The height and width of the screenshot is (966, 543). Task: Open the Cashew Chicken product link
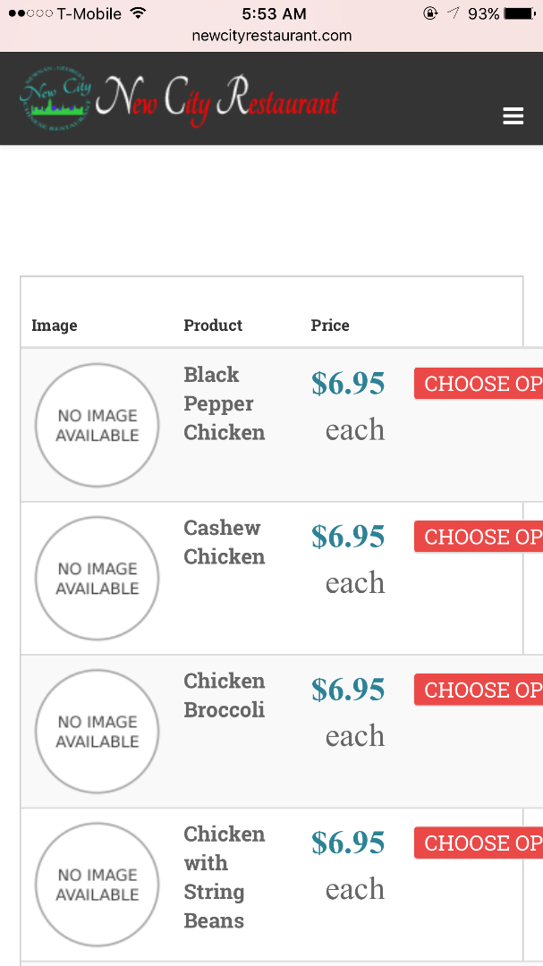click(x=224, y=542)
